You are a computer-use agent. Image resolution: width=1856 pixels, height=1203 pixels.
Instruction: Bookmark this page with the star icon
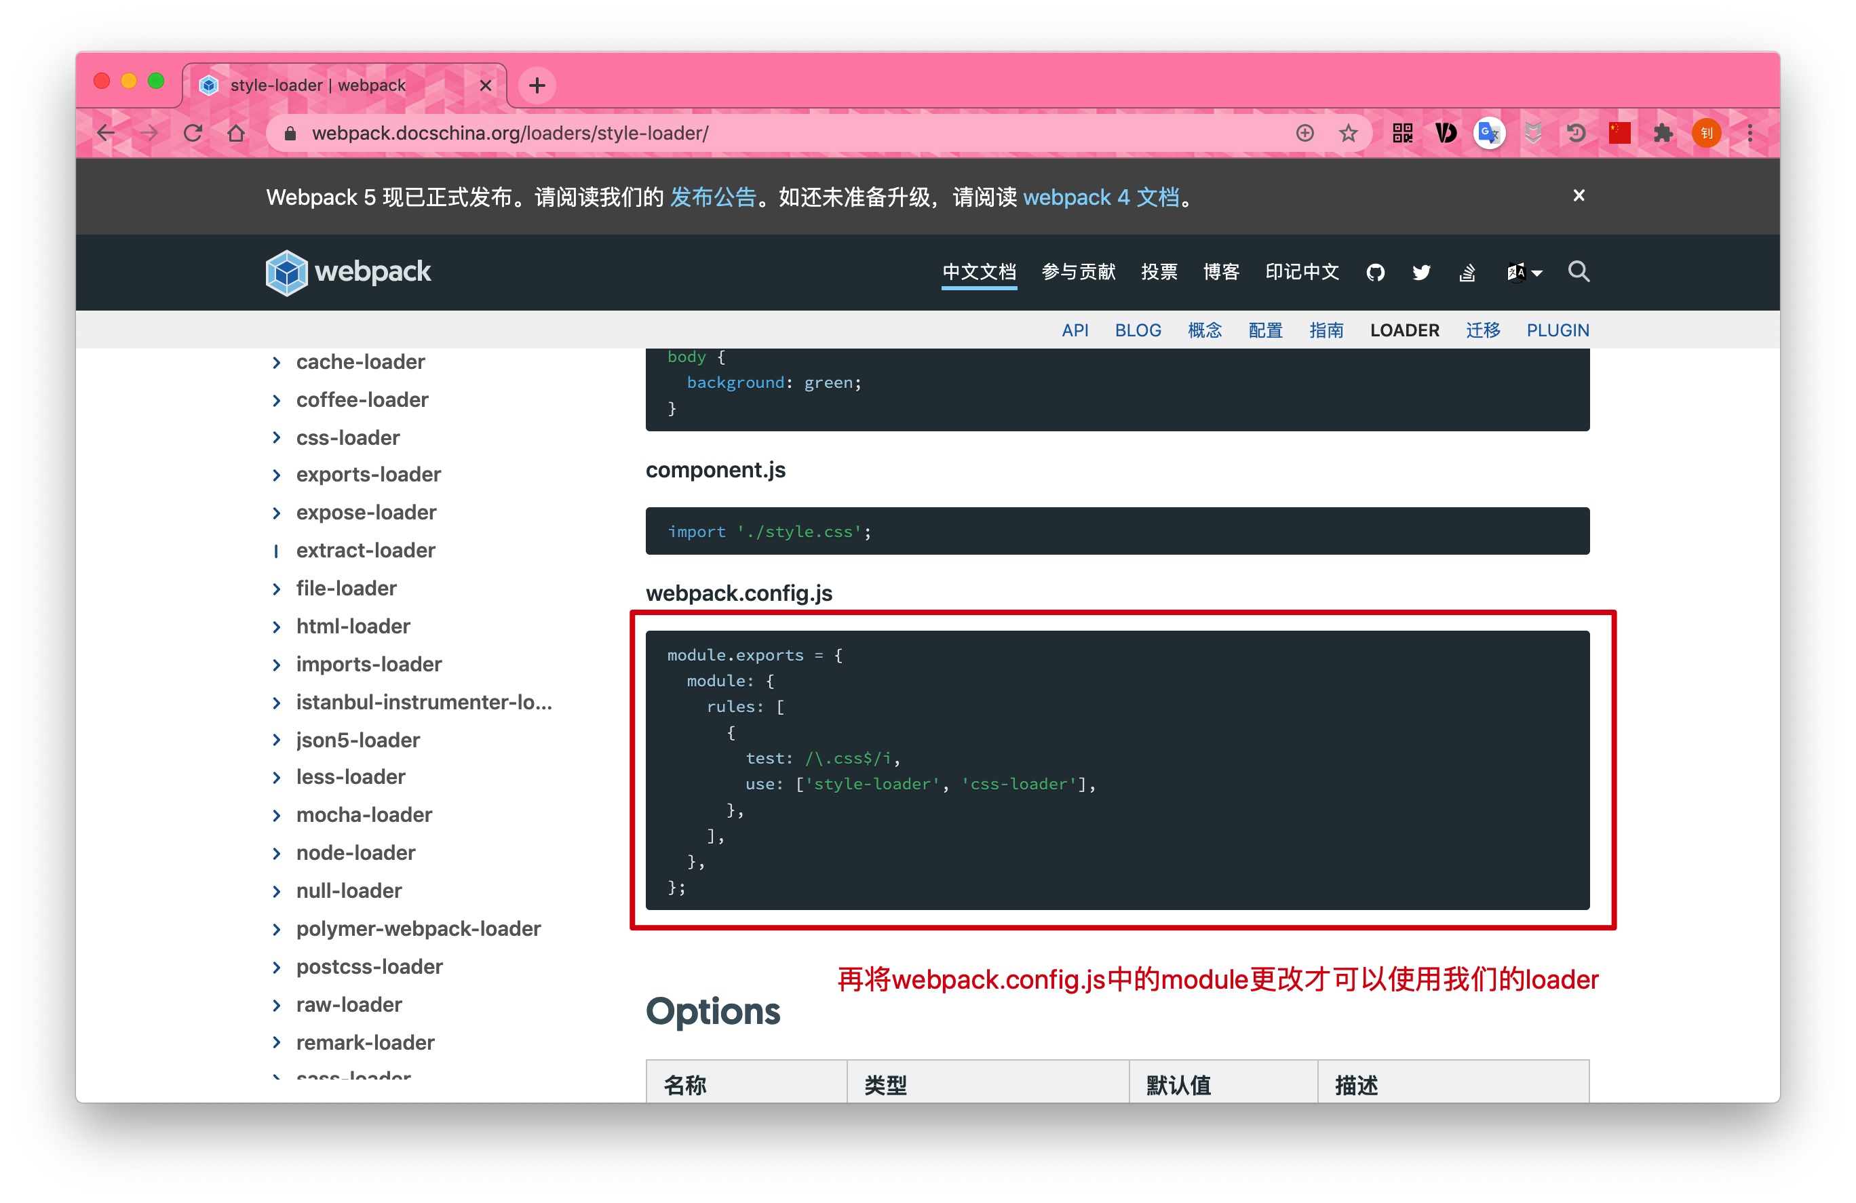pos(1349,134)
